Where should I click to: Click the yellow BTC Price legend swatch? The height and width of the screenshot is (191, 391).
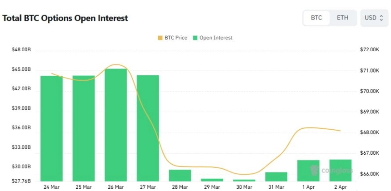(160, 38)
